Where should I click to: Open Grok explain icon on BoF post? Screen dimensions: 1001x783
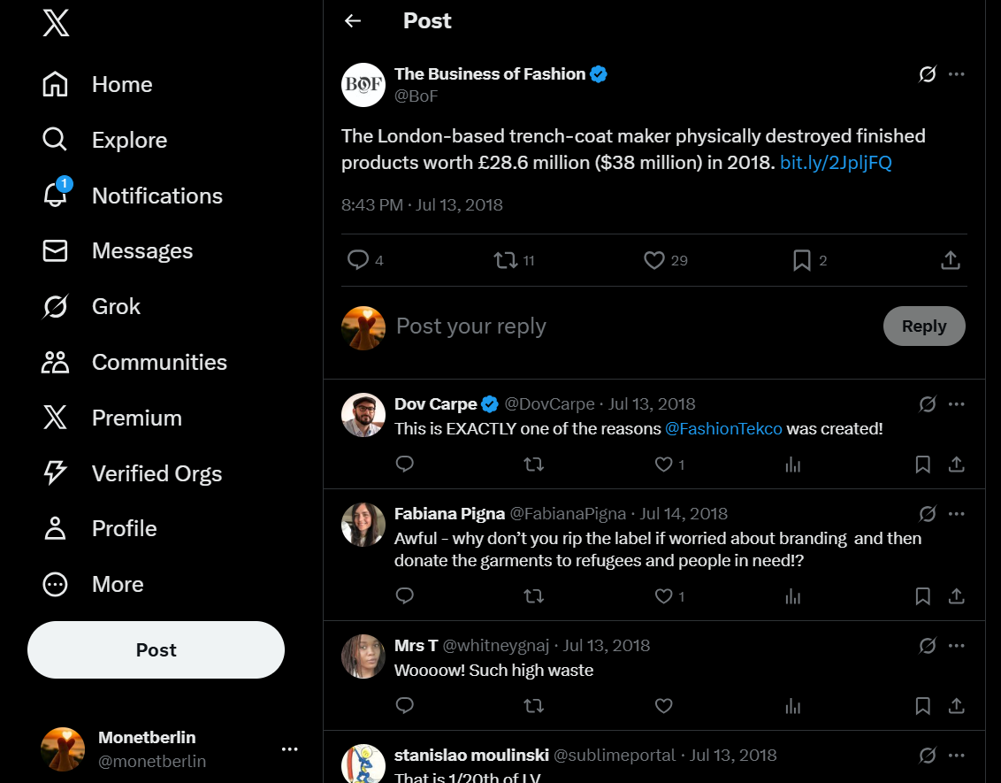927,74
